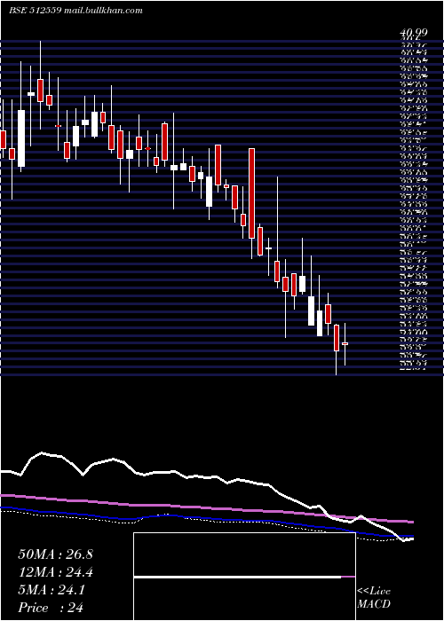Click the 'Price : 24' readout
This screenshot has height=621, width=444.
(51, 608)
